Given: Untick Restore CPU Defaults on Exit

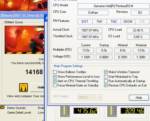Looking at the screenshot, I should pyautogui.click(x=106, y=85).
